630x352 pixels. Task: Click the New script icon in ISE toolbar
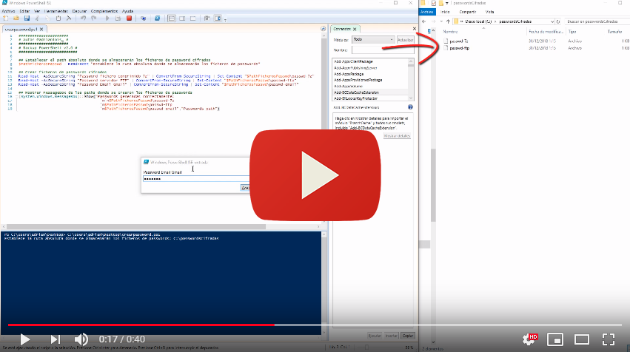[6, 18]
